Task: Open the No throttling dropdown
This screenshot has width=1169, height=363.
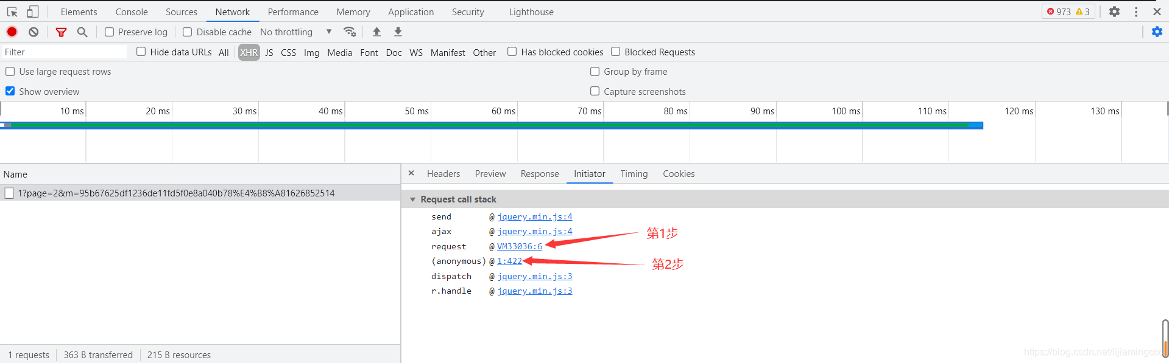Action: [x=296, y=32]
